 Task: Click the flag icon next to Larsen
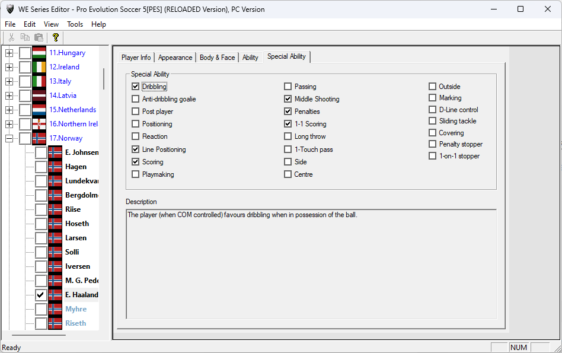[55, 238]
